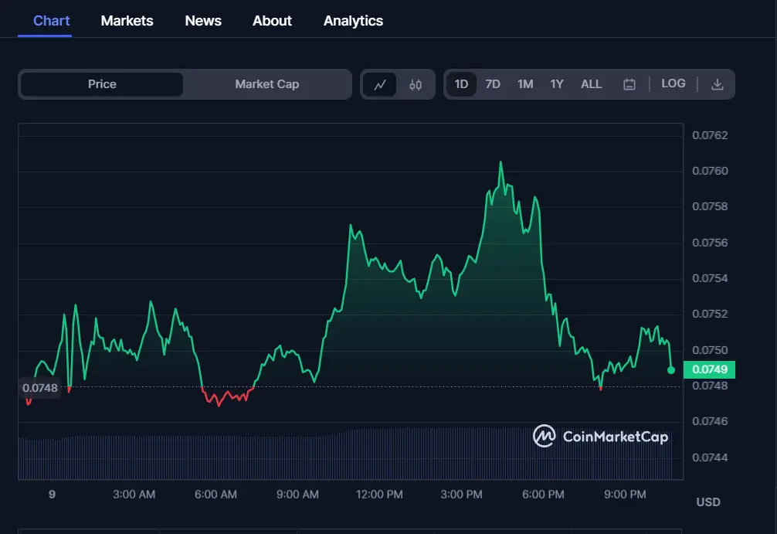This screenshot has height=534, width=777.
Task: Open the calendar date range picker
Action: point(629,84)
